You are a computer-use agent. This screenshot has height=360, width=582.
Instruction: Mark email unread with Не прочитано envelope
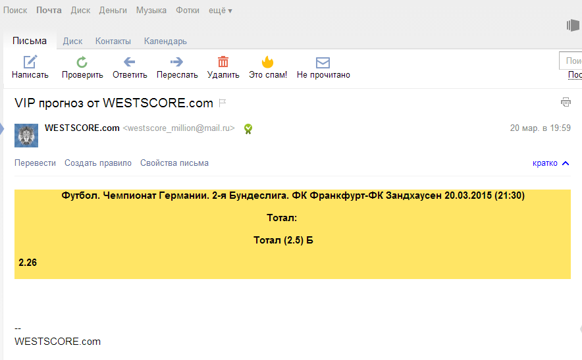[x=323, y=63]
